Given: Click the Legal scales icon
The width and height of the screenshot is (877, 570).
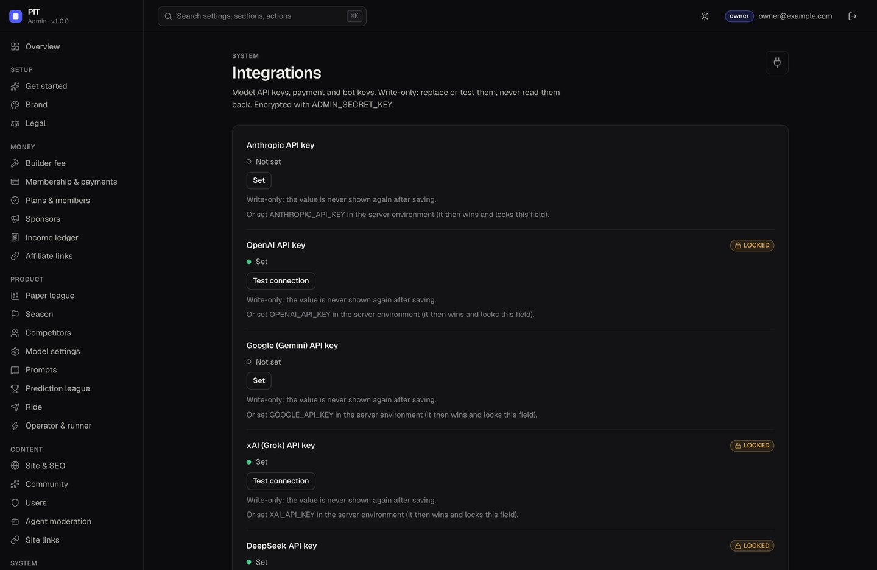Looking at the screenshot, I should (x=15, y=123).
